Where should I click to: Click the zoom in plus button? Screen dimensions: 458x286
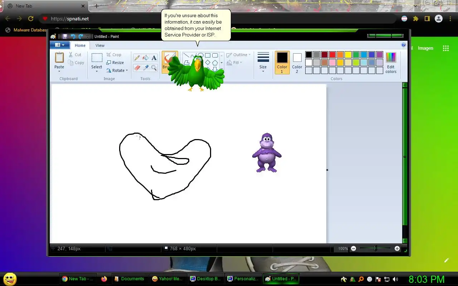coord(397,248)
